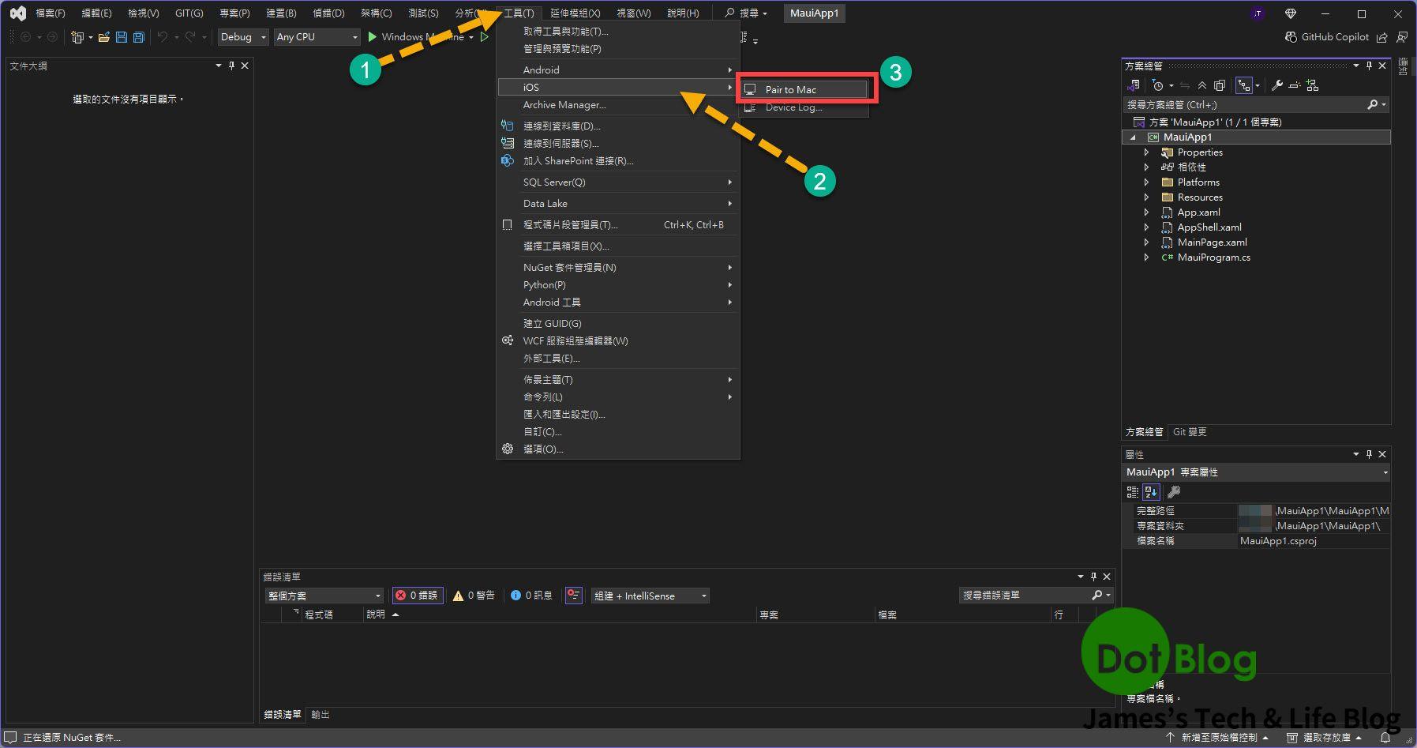This screenshot has height=748, width=1417.
Task: Toggle the 0 警告 warnings filter
Action: (x=474, y=596)
